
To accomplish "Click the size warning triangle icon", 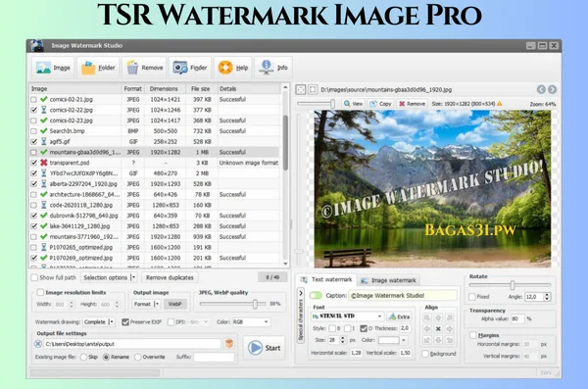I will tap(500, 104).
